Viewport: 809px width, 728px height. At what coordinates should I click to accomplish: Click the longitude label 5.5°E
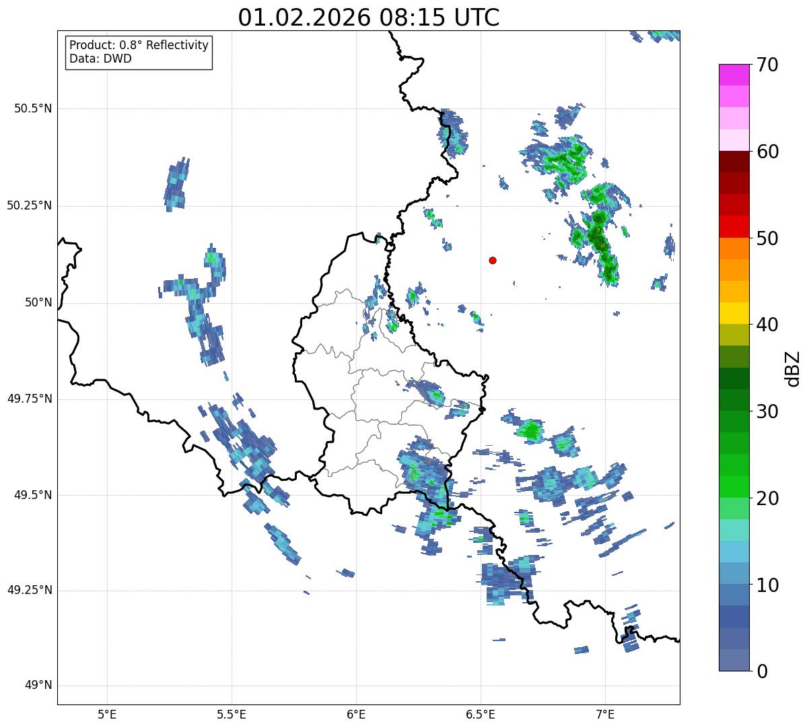pos(232,714)
